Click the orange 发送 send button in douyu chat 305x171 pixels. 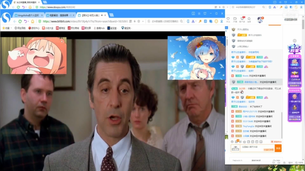278,148
